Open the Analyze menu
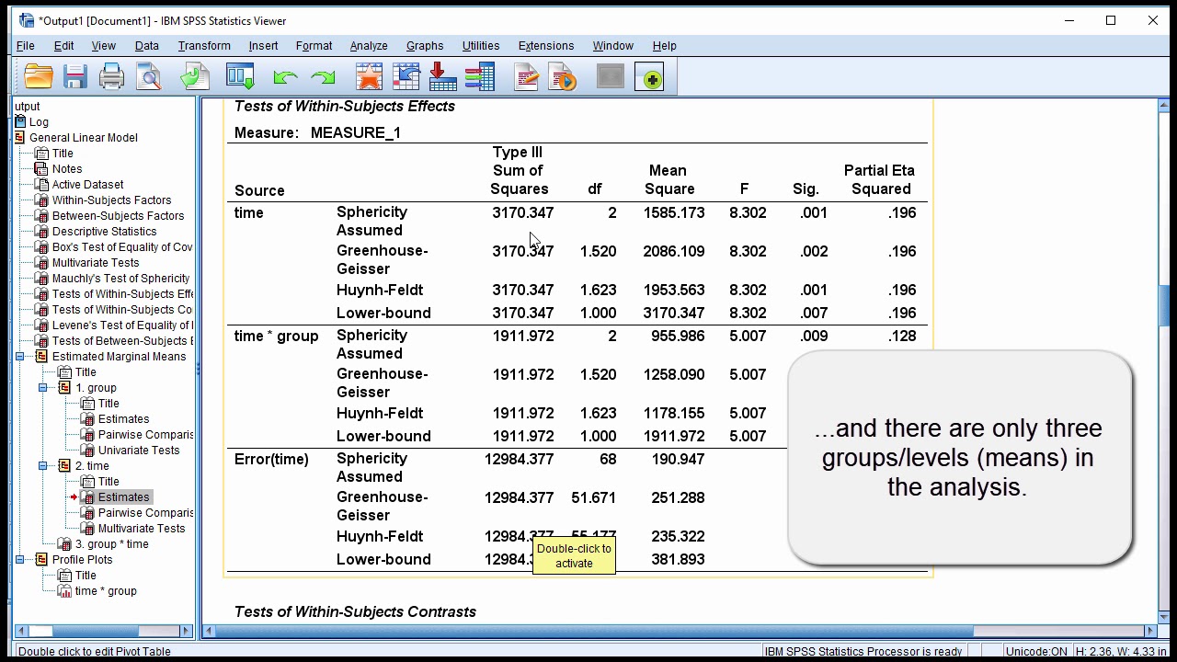 pyautogui.click(x=369, y=45)
